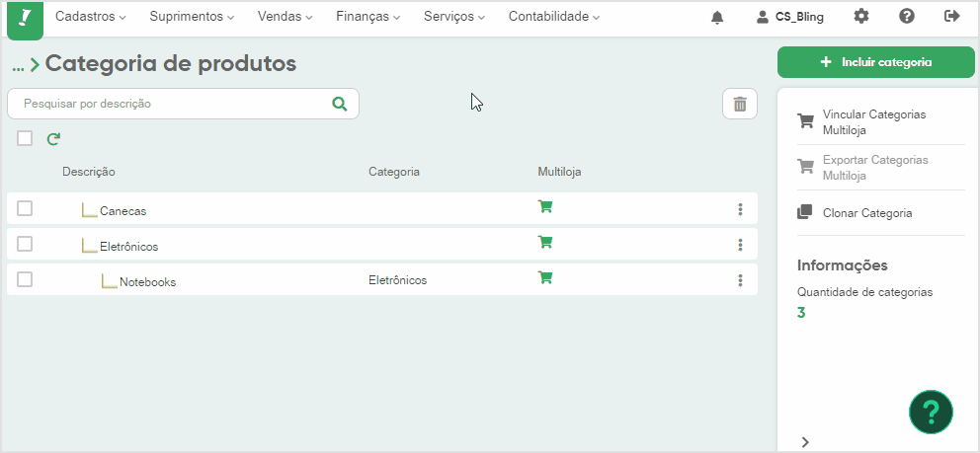Expand the side panel bottom chevron

pyautogui.click(x=805, y=442)
